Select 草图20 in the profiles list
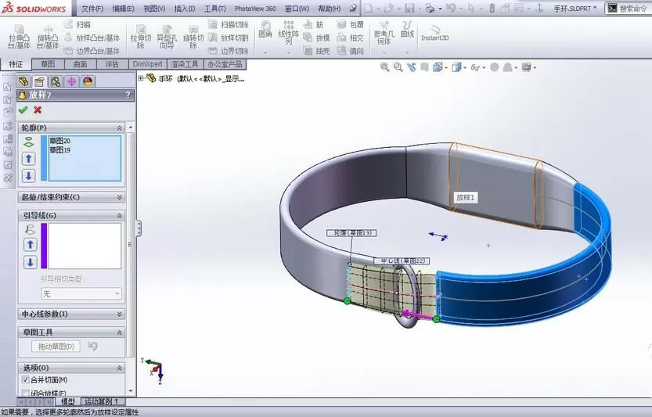Viewport: 652px width, 417px height. point(59,141)
